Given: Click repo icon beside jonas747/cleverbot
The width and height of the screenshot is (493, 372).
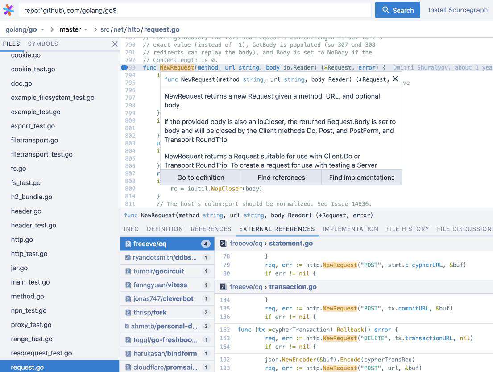Looking at the screenshot, I should click(128, 299).
